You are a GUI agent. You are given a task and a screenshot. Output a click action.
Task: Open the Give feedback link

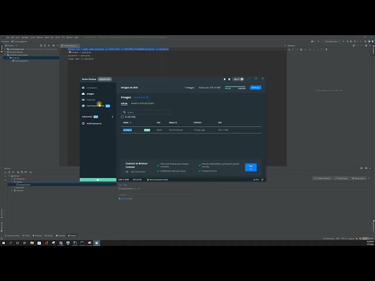141,97
